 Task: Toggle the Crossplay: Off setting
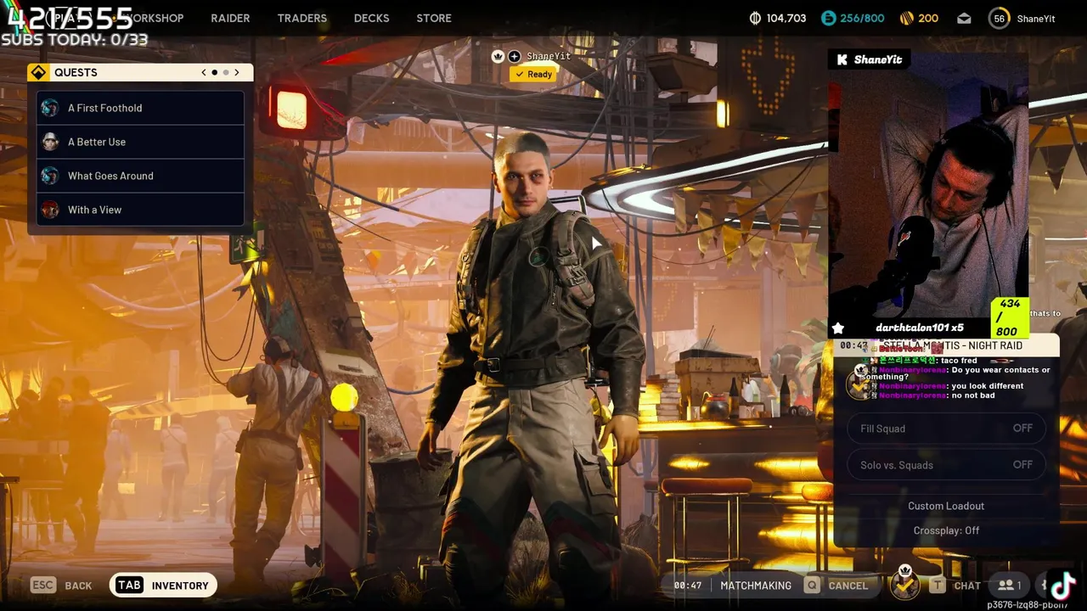946,530
